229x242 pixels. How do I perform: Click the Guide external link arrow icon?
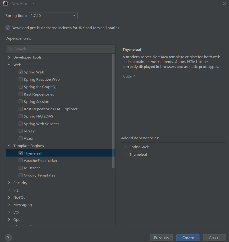[134, 76]
